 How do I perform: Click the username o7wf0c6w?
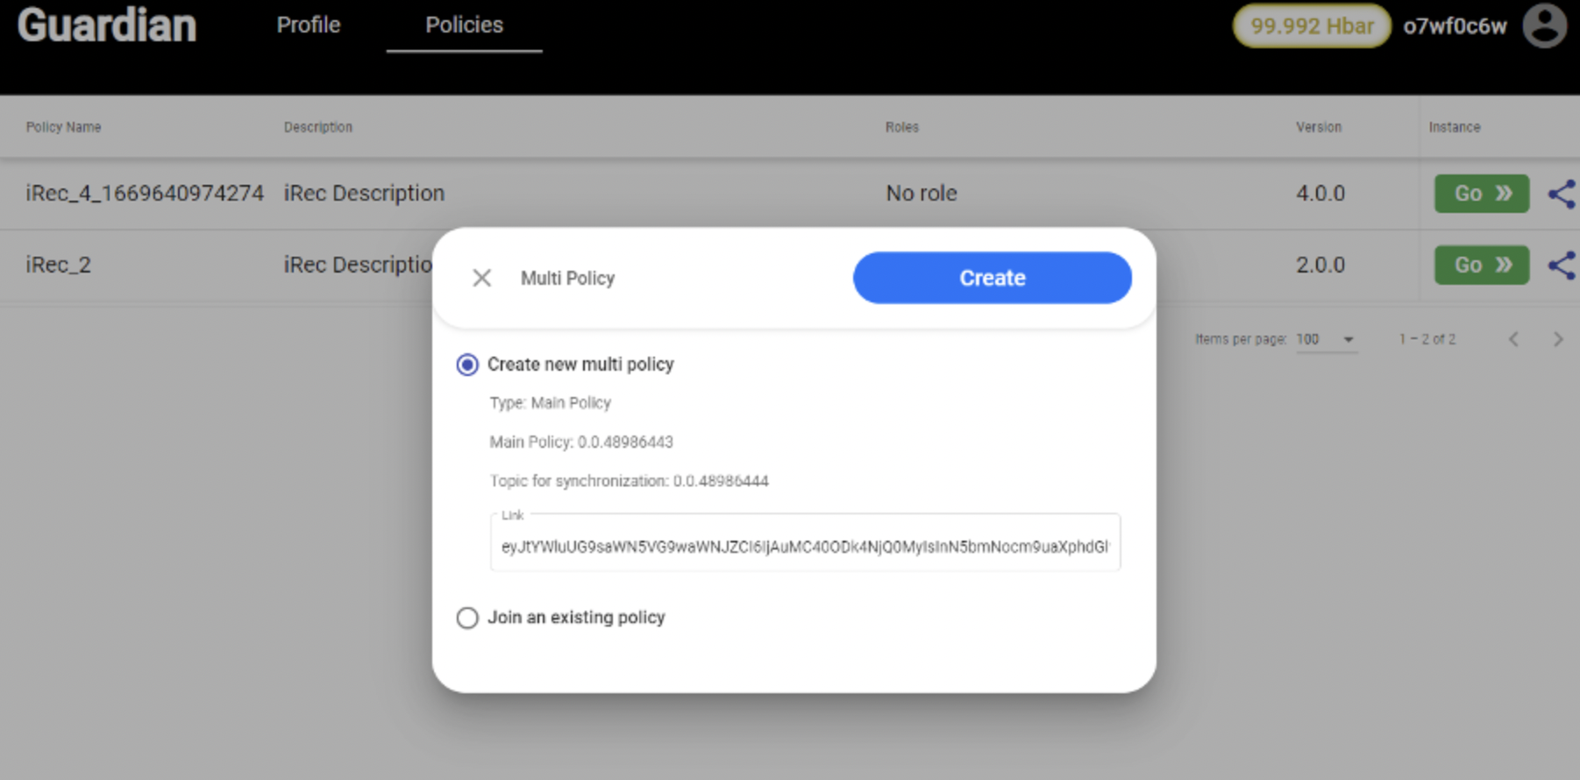point(1455,26)
